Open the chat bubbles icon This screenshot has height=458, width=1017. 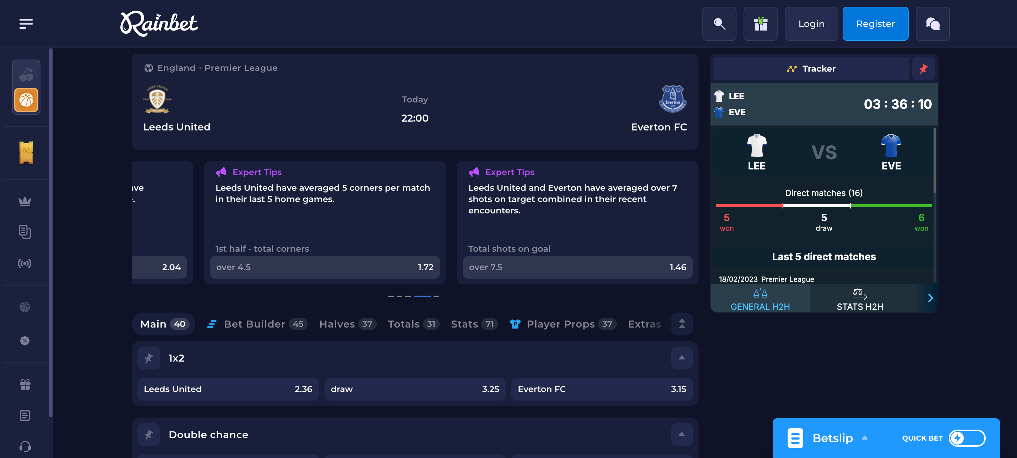932,24
